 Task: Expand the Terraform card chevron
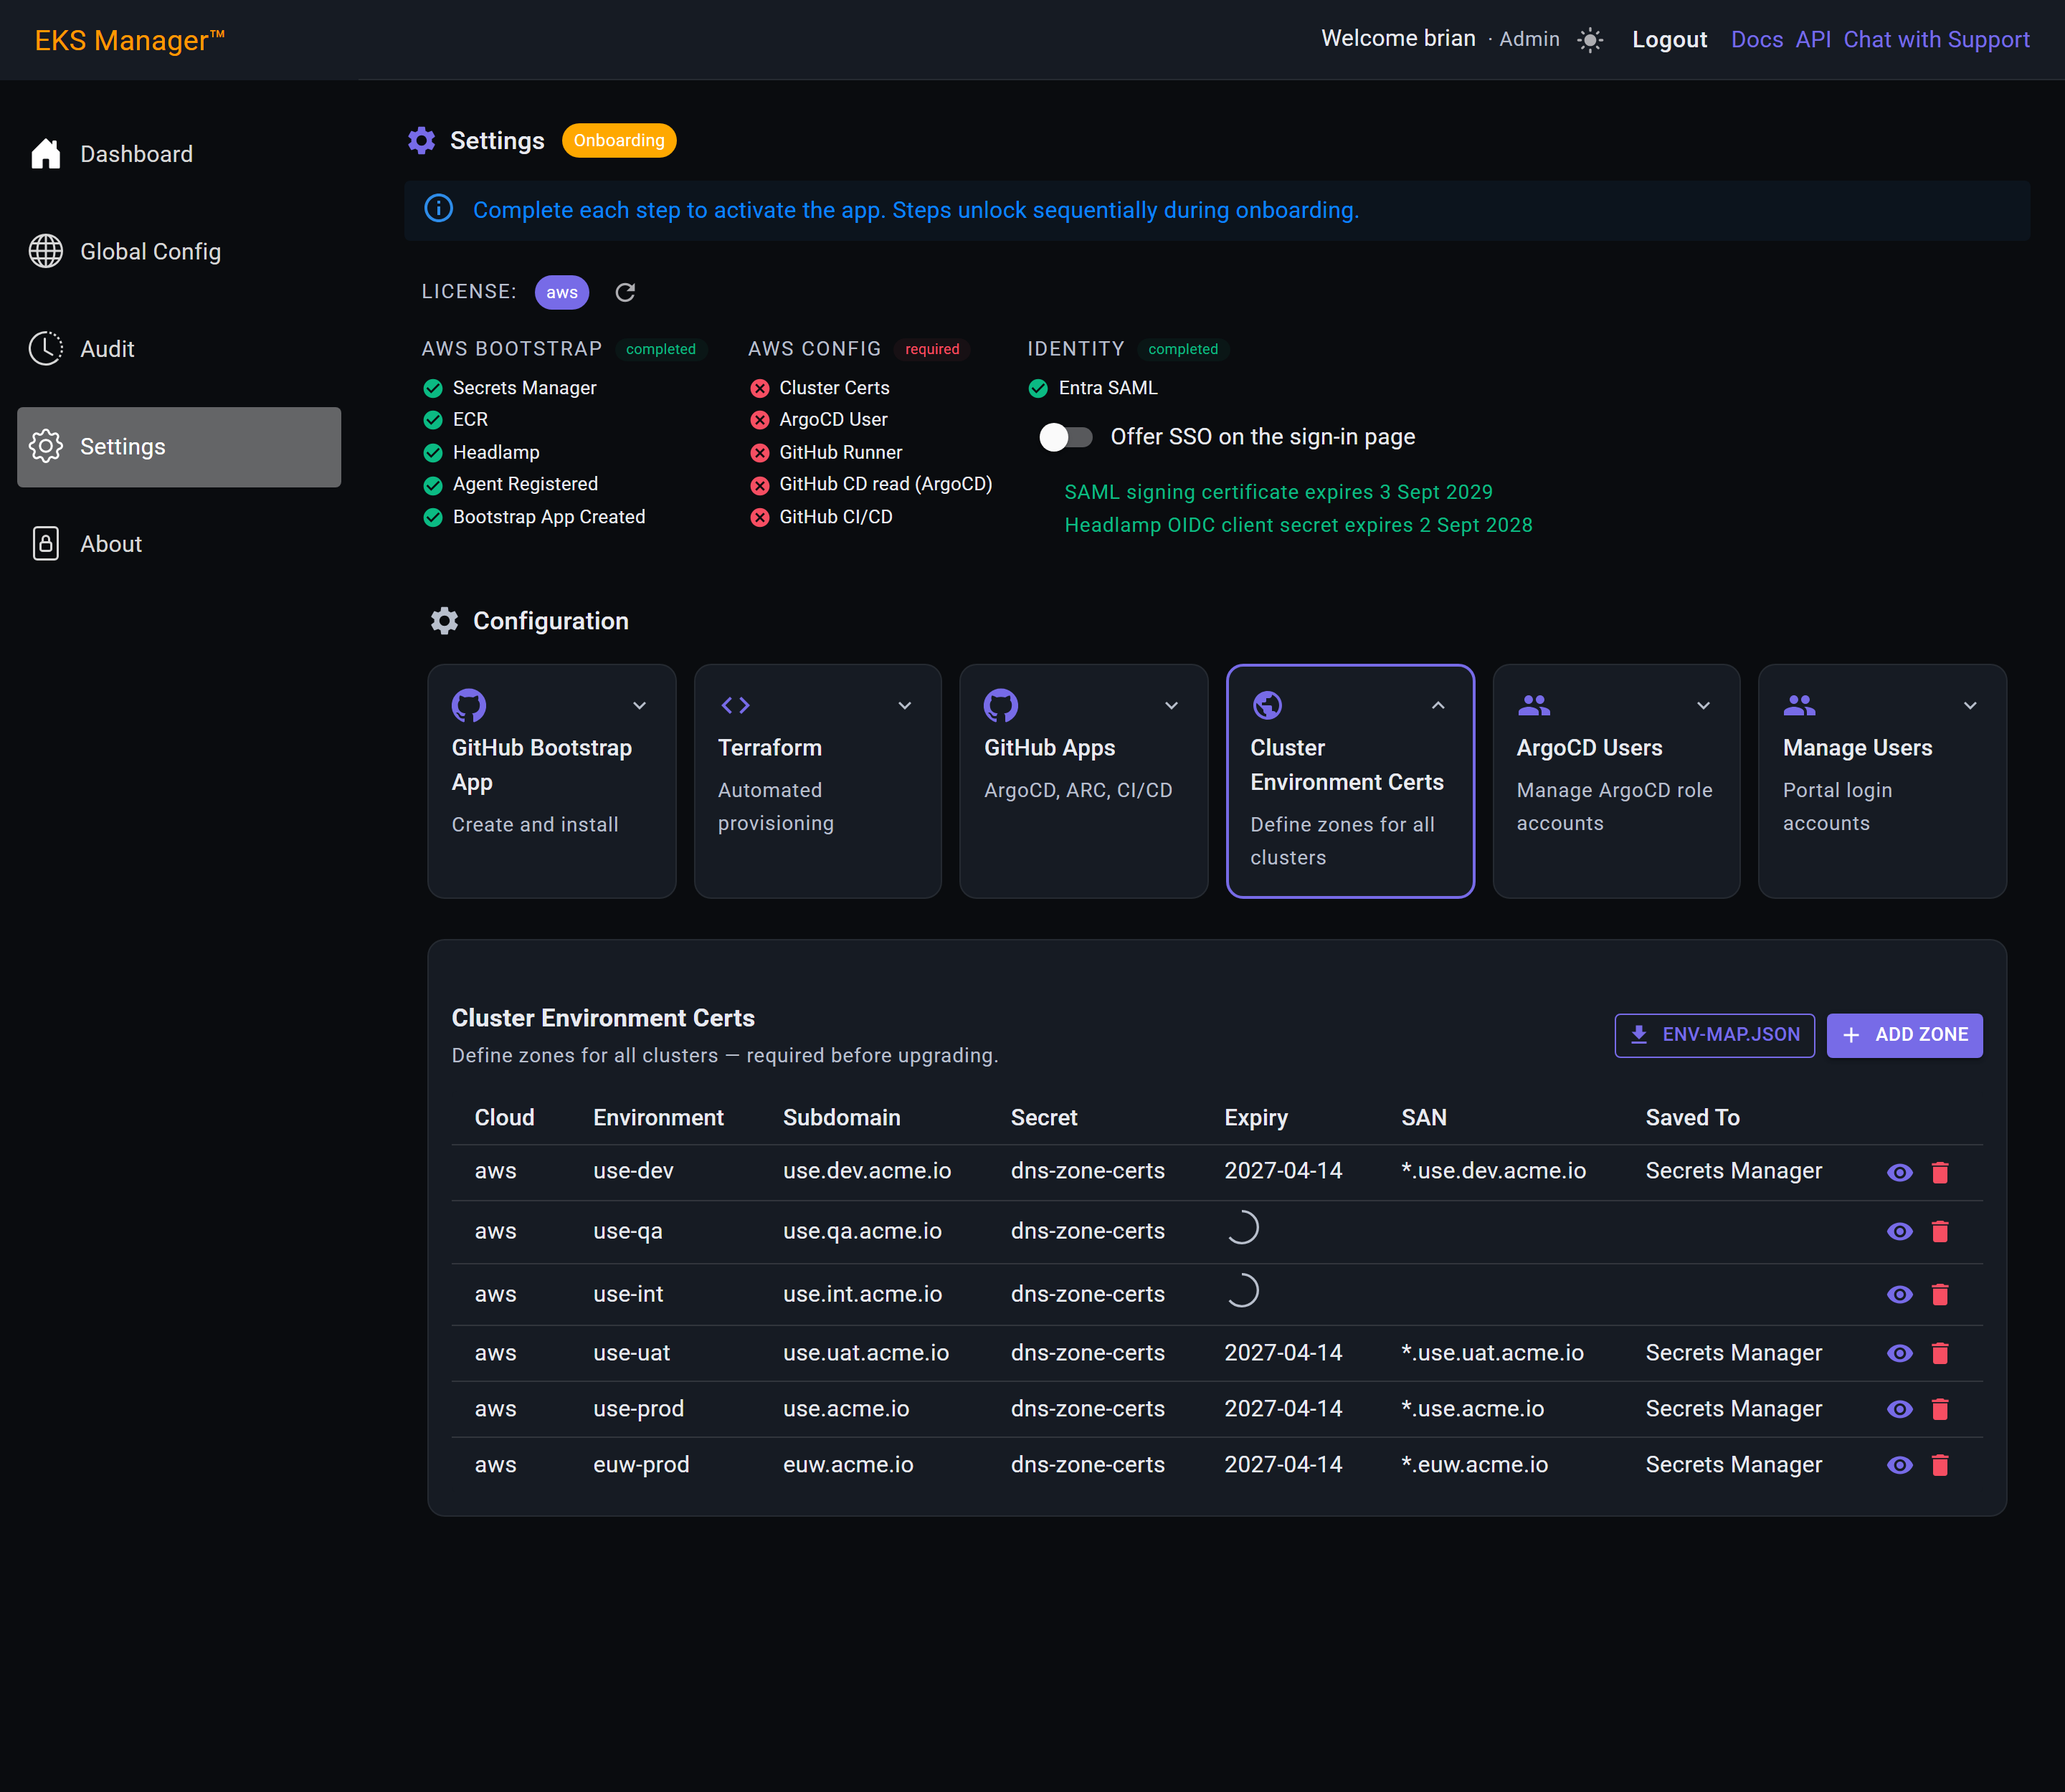click(904, 705)
